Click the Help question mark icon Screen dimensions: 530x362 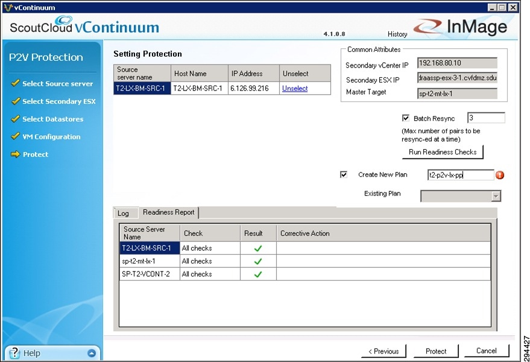point(14,353)
